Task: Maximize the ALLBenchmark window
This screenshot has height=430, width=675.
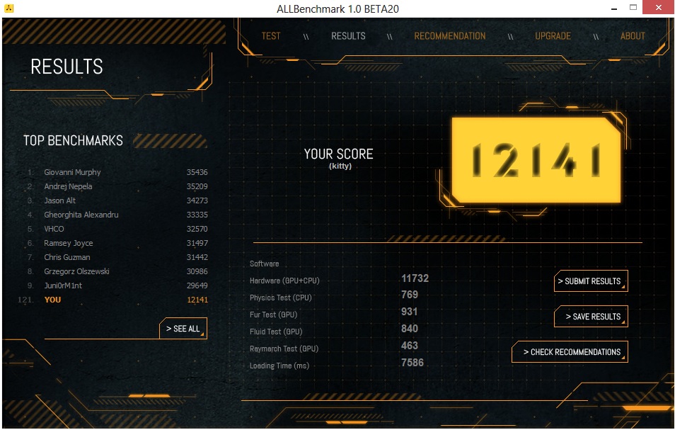Action: tap(633, 7)
